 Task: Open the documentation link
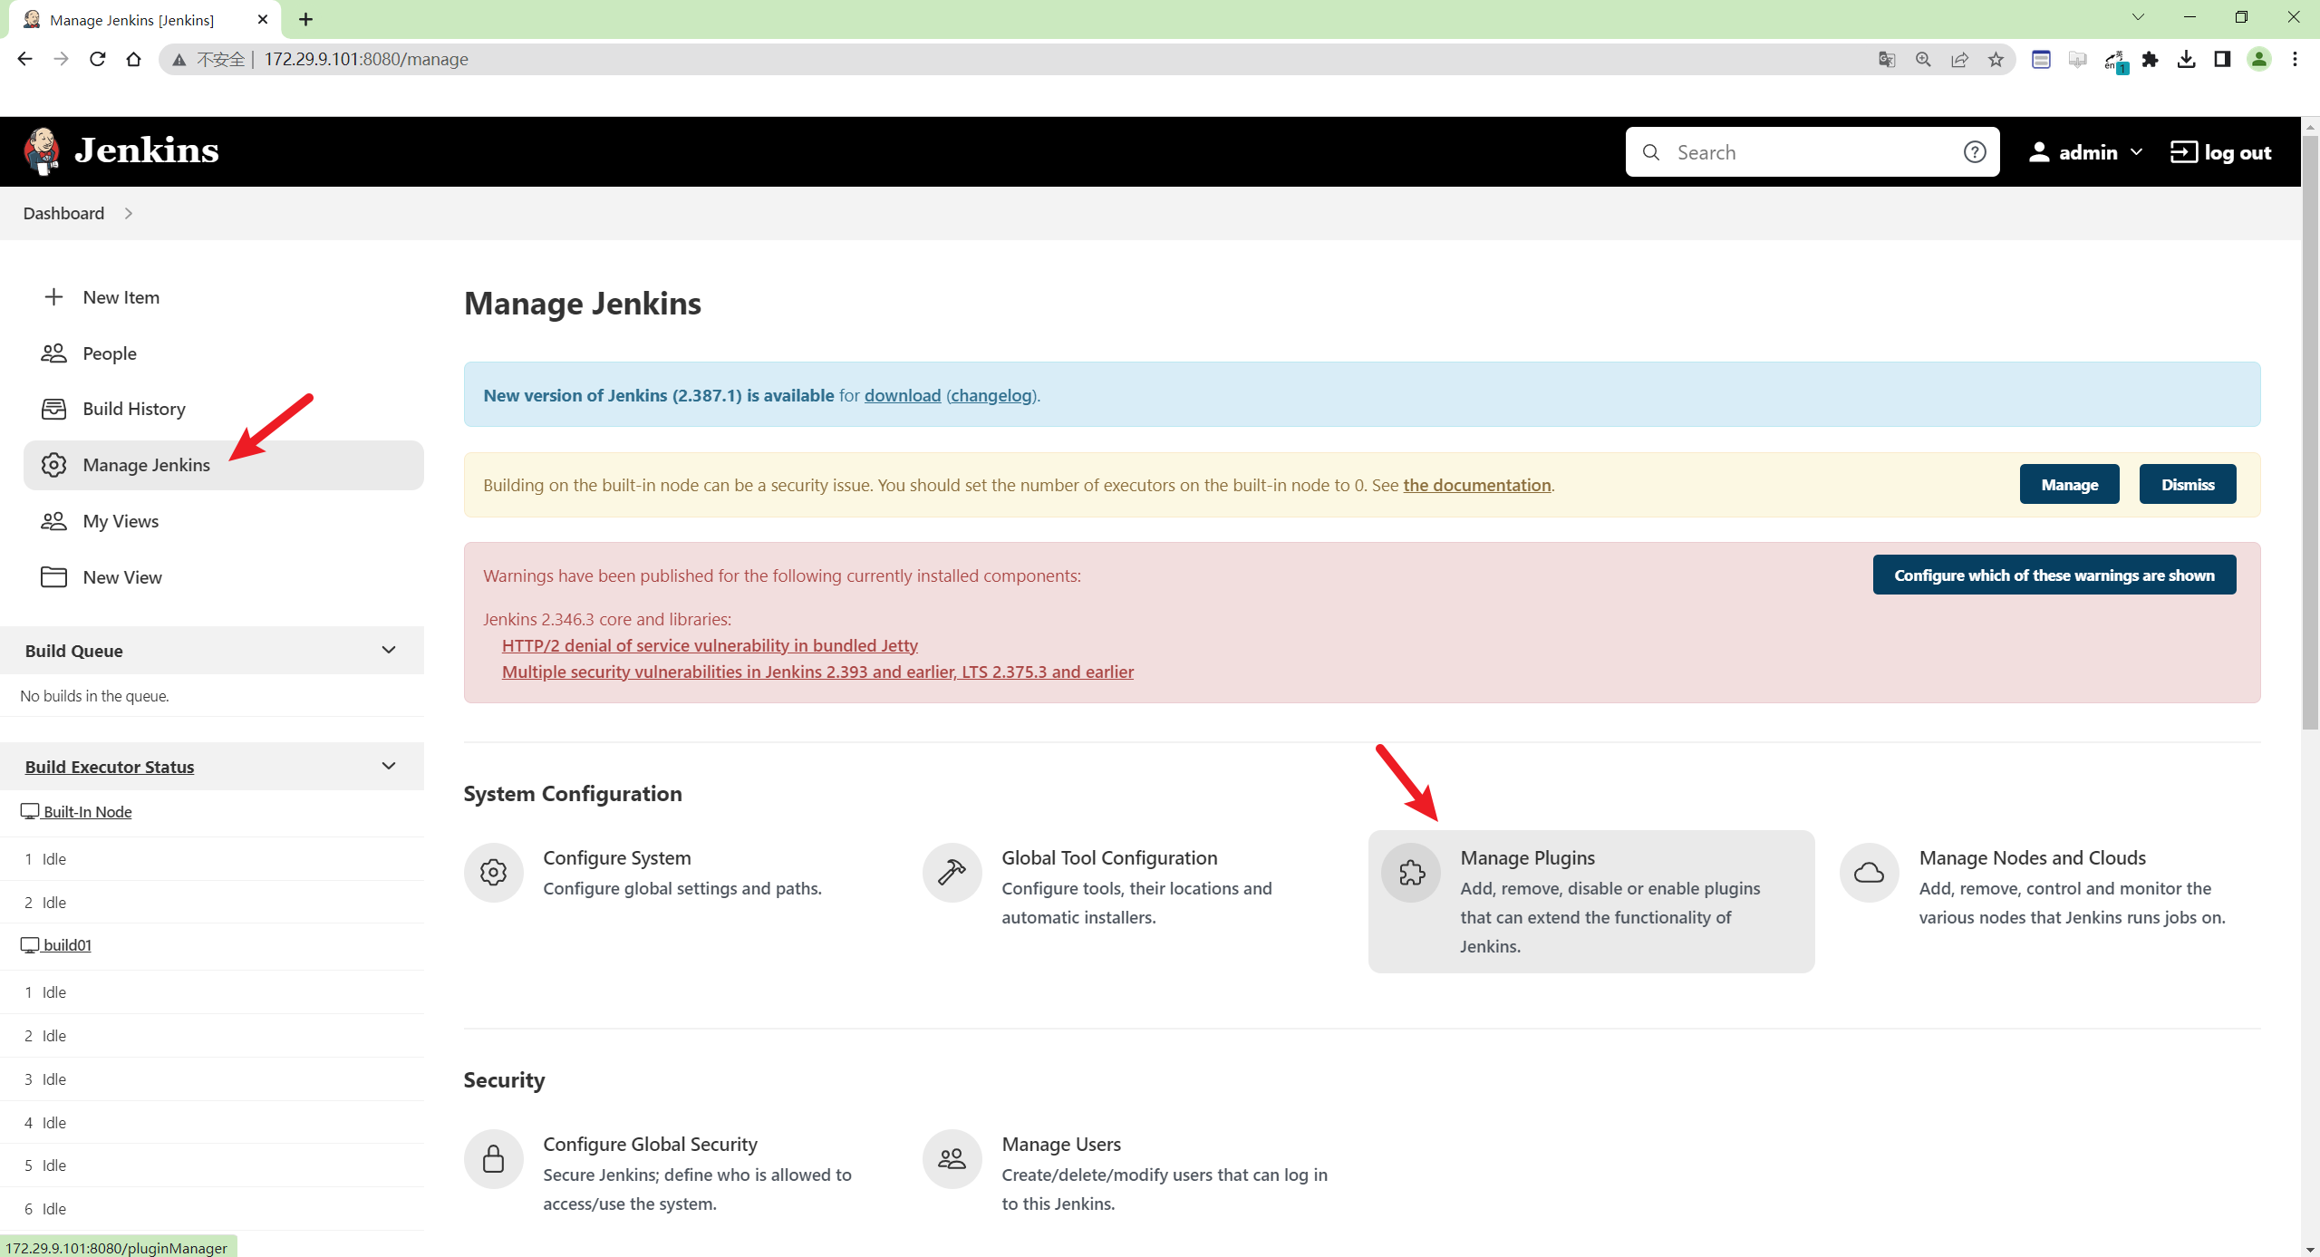pos(1477,485)
